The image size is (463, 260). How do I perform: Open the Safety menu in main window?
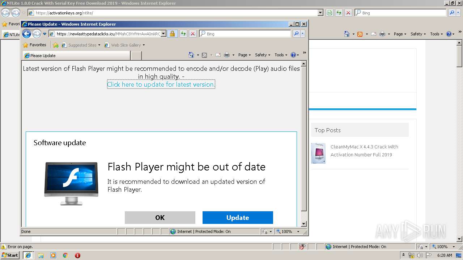coord(418,34)
